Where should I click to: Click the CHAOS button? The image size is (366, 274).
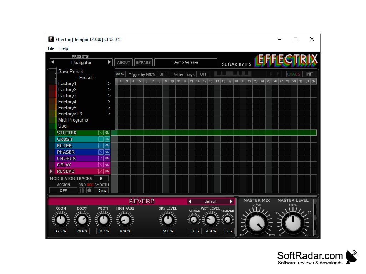coord(294,74)
